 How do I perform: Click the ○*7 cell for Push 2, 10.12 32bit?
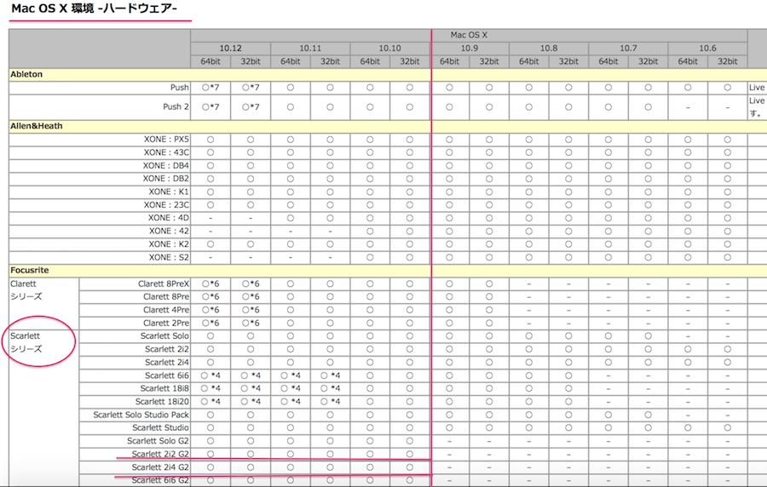[x=251, y=107]
